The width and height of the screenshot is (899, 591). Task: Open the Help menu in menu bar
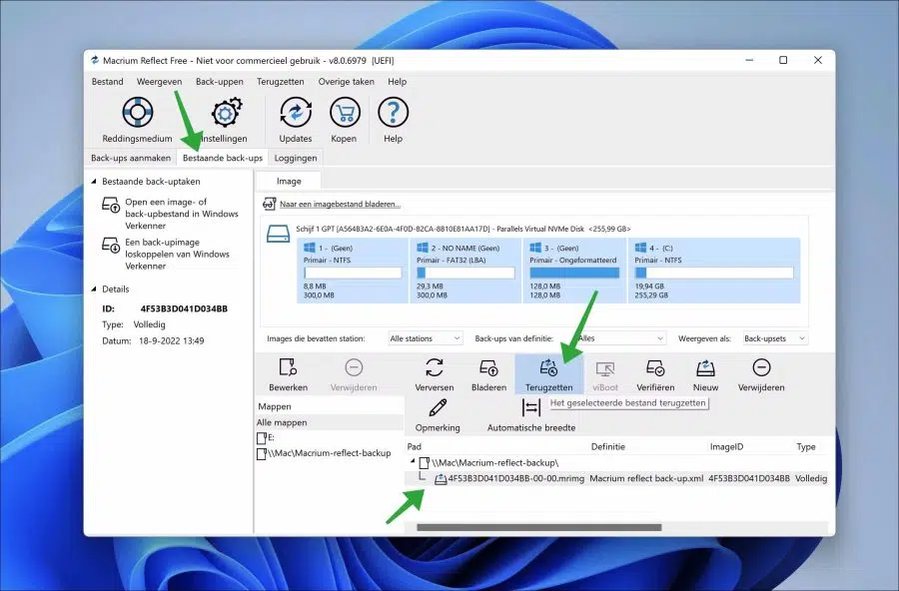tap(397, 82)
